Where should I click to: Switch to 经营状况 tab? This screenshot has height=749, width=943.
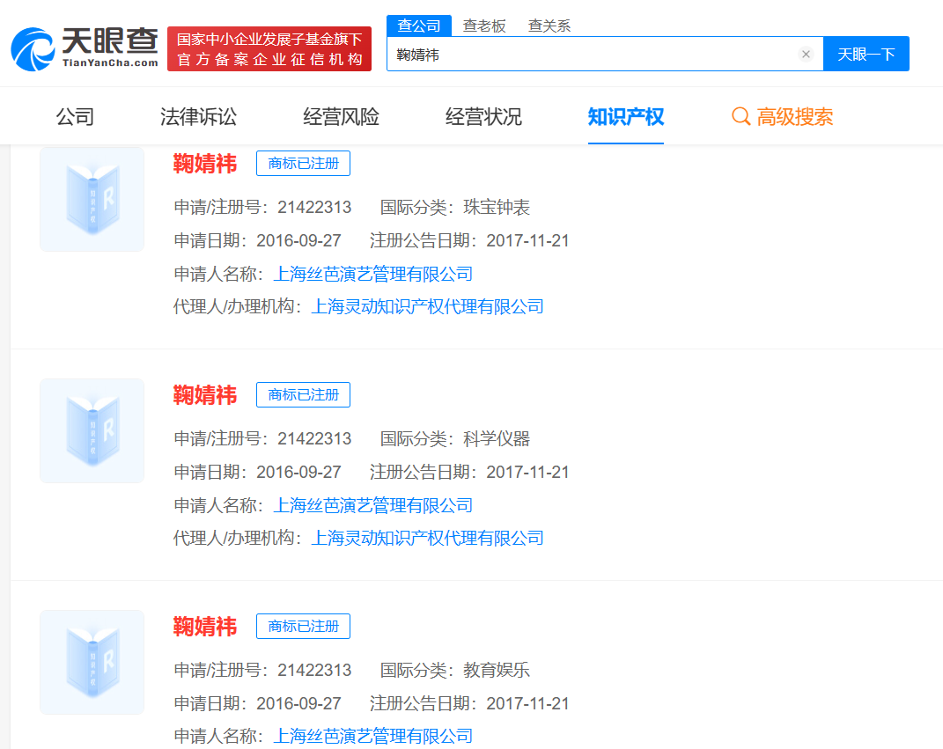(x=483, y=115)
